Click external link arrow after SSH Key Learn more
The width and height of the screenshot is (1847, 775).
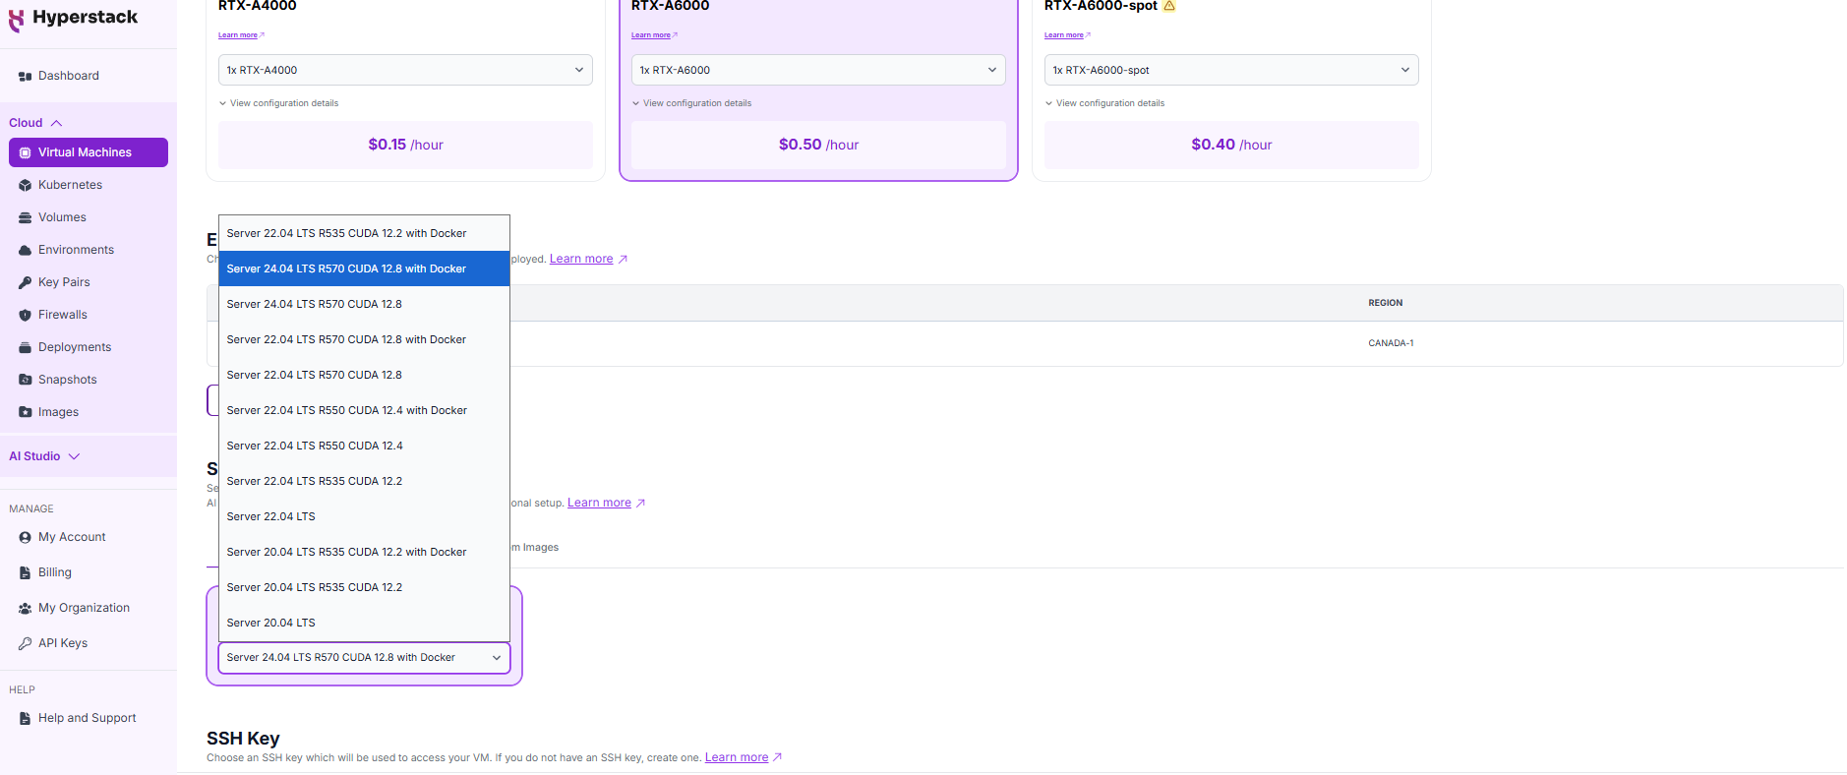point(777,757)
